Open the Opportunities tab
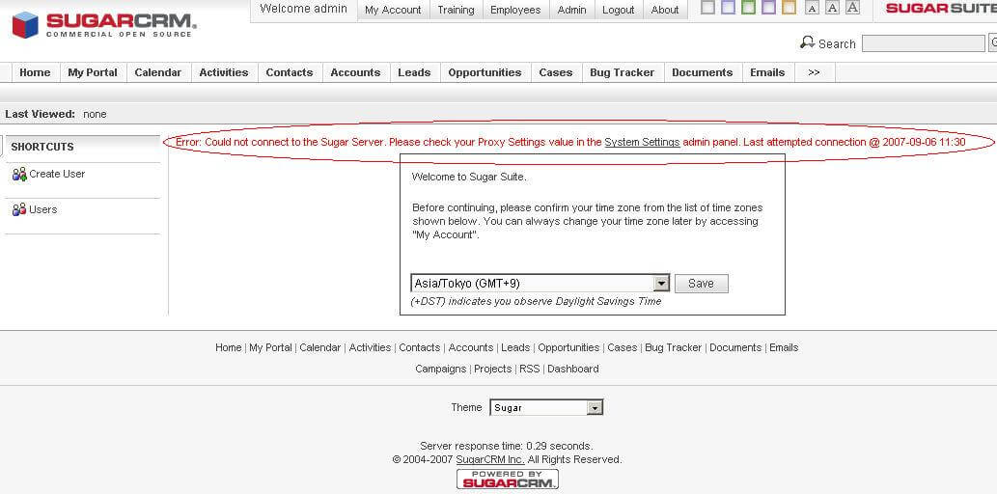This screenshot has height=494, width=997. point(485,72)
